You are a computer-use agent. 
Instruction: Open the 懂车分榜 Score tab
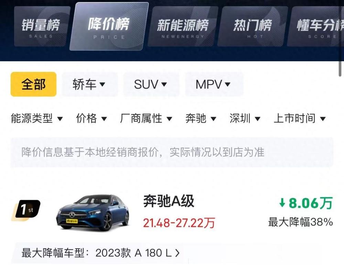[316, 27]
